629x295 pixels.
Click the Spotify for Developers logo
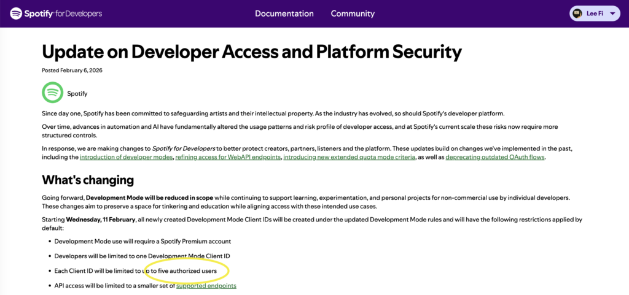(56, 13)
